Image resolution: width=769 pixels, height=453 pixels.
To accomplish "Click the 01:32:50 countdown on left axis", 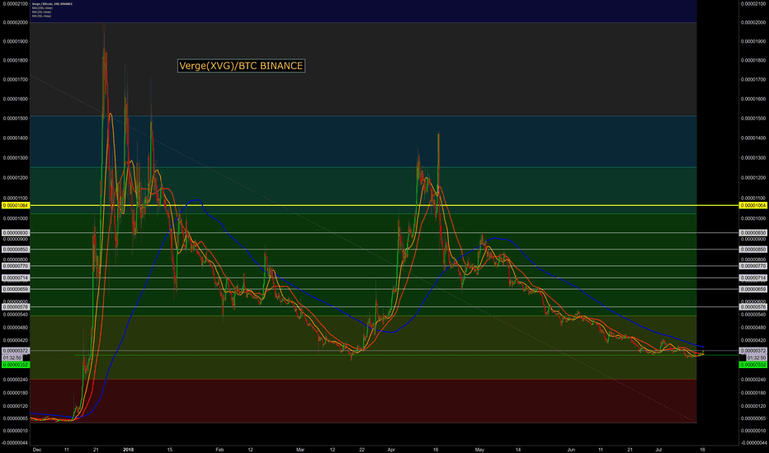I will pyautogui.click(x=12, y=358).
